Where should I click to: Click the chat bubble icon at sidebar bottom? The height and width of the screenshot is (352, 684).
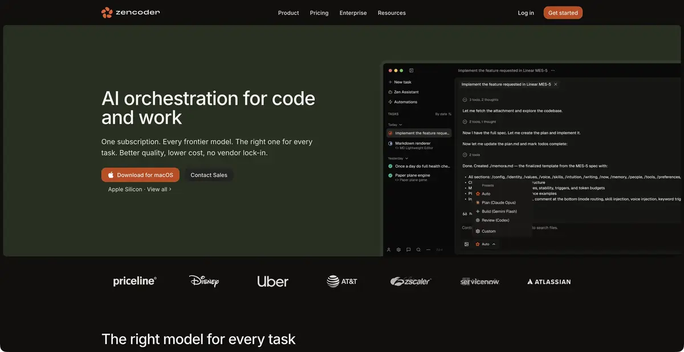pyautogui.click(x=409, y=249)
